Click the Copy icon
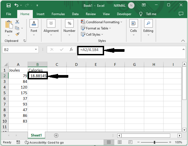Screen dimensions: 188x146 [17, 28]
